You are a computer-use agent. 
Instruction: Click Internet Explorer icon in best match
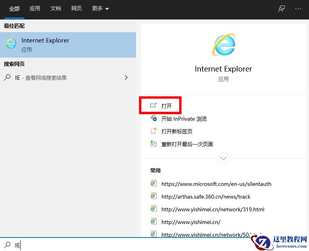[x=10, y=43]
